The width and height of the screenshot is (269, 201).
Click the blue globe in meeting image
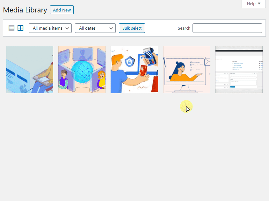coord(82,71)
